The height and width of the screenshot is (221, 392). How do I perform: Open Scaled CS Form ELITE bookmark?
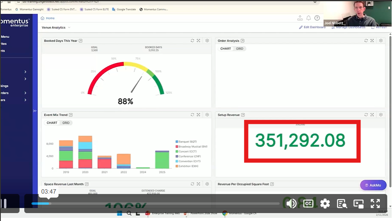94,9
